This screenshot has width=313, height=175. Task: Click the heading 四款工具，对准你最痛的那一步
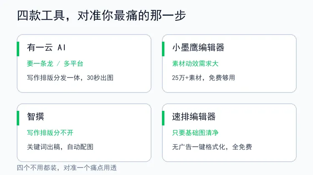(101, 15)
